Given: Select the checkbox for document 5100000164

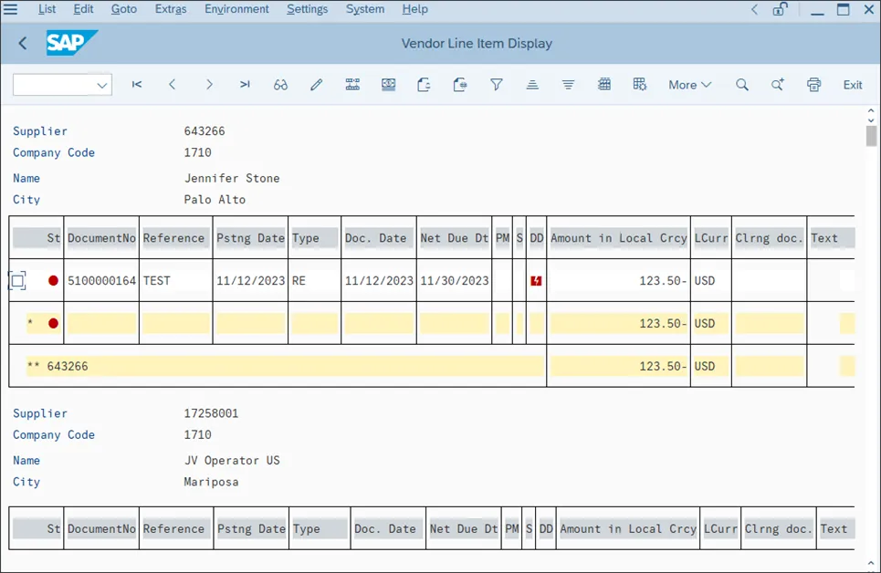Looking at the screenshot, I should click(x=17, y=280).
